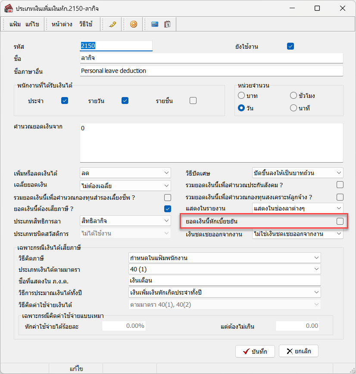Click the telephone handset toolbar icon
This screenshot has width=356, height=374.
113,25
